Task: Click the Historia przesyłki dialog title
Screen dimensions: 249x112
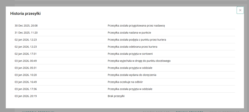Action: pos(25,14)
